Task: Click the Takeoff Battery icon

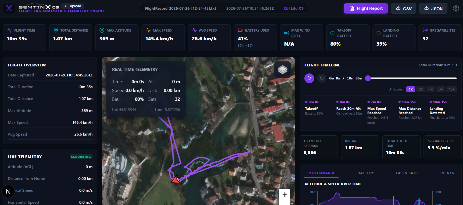Action: (x=333, y=33)
